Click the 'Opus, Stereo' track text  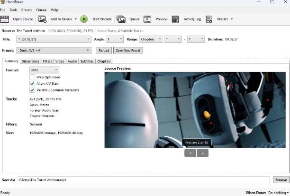point(39,105)
